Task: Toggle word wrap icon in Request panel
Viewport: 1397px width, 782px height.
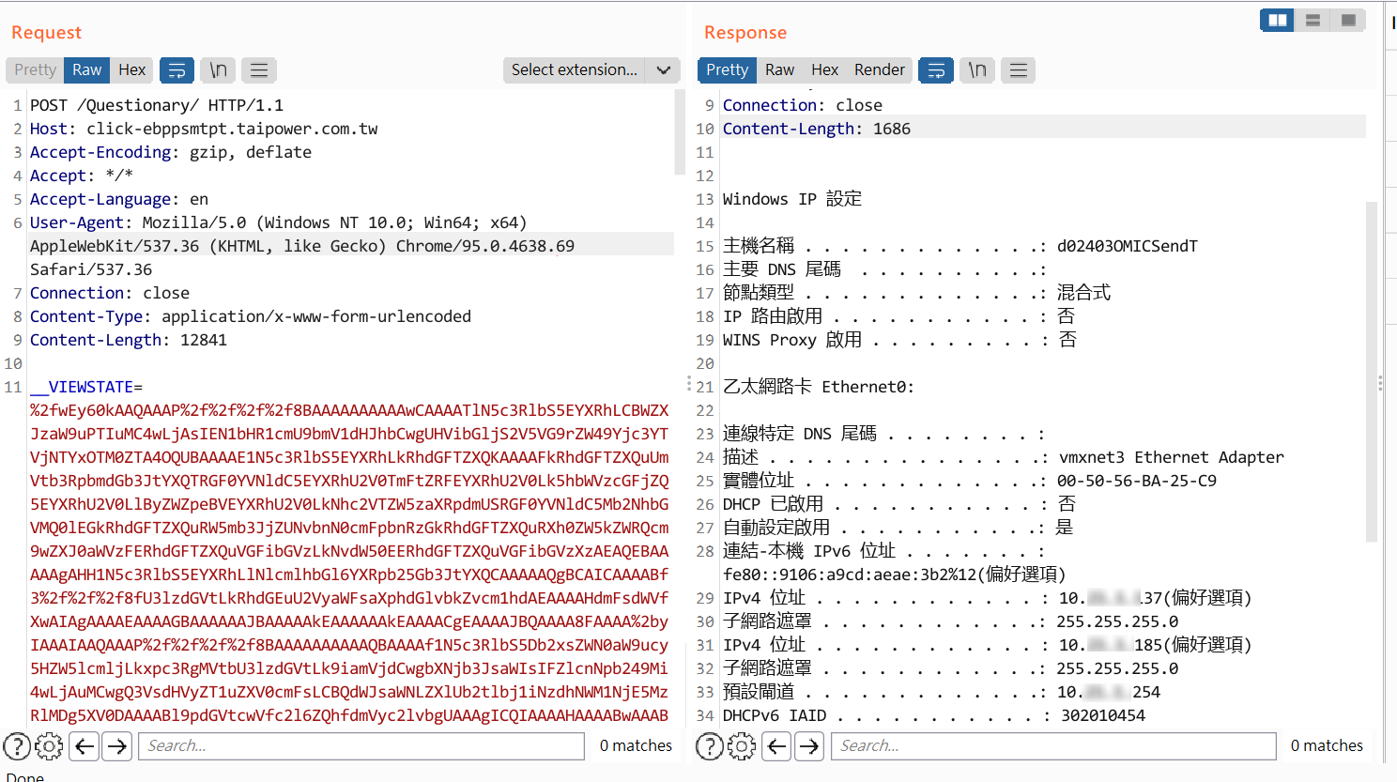Action: [x=177, y=69]
